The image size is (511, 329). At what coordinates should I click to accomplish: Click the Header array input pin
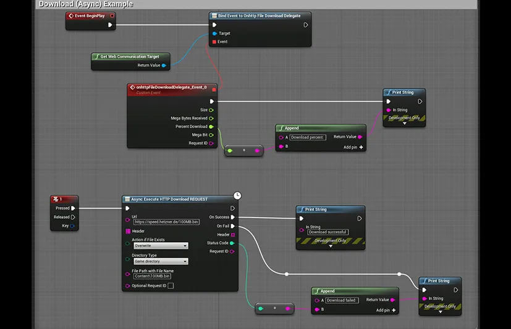128,231
